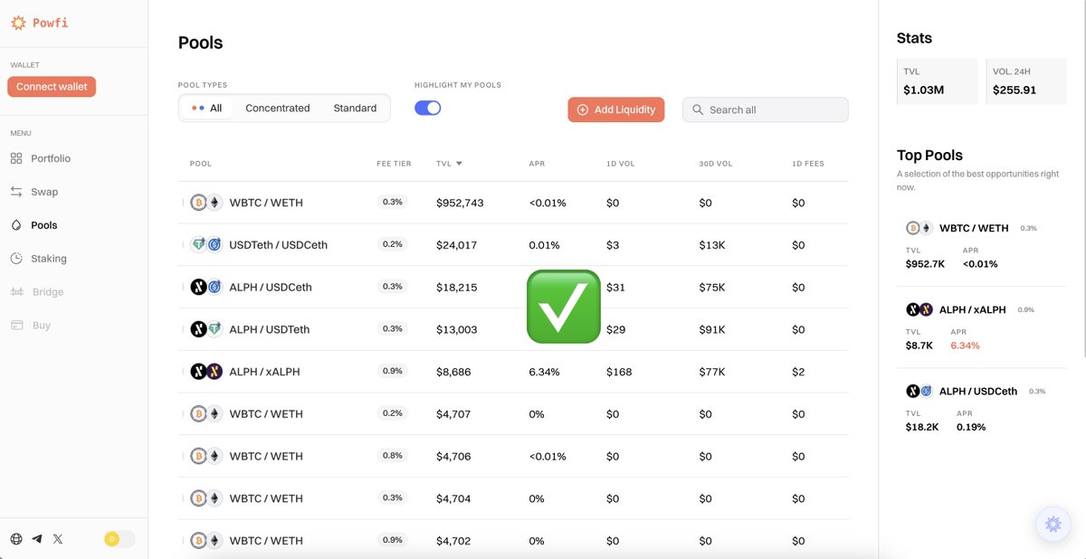Open Top Pools ALPH / xALPH card title
1086x559 pixels.
pos(973,309)
